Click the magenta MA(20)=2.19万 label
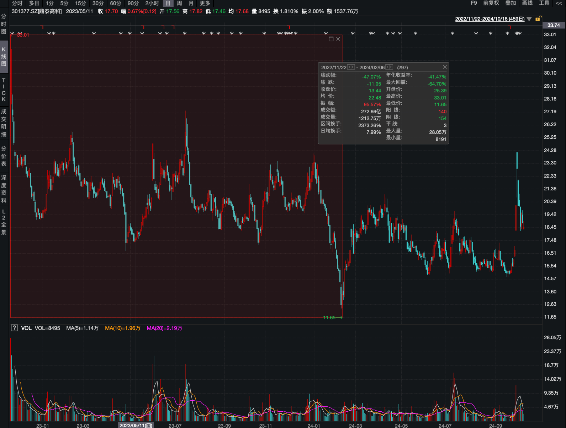566x428 pixels. tap(164, 328)
